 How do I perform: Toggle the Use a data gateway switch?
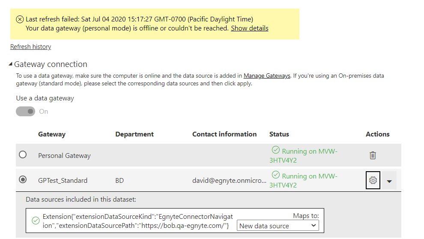[25, 112]
